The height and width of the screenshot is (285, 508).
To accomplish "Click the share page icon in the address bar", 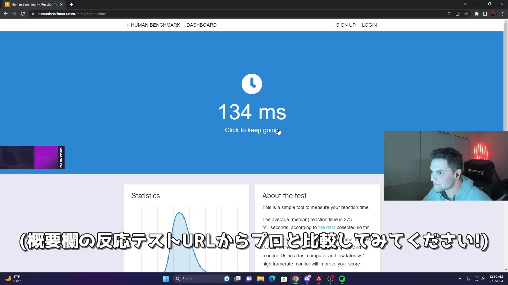I will (458, 14).
